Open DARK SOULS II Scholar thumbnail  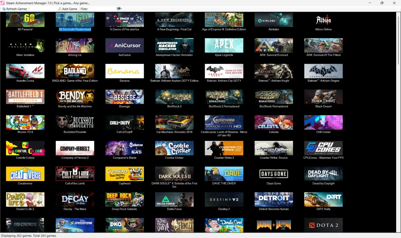174,174
